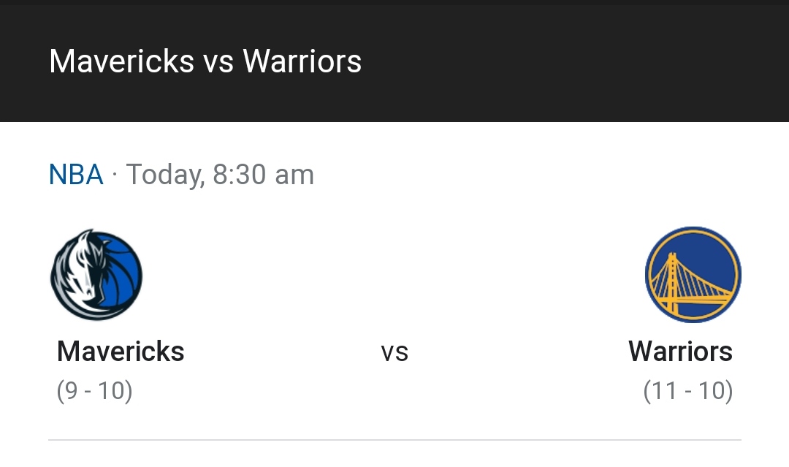Screen dimensions: 789x467
Task: Click the Mavericks (9 - 10) record
Action: pos(95,391)
